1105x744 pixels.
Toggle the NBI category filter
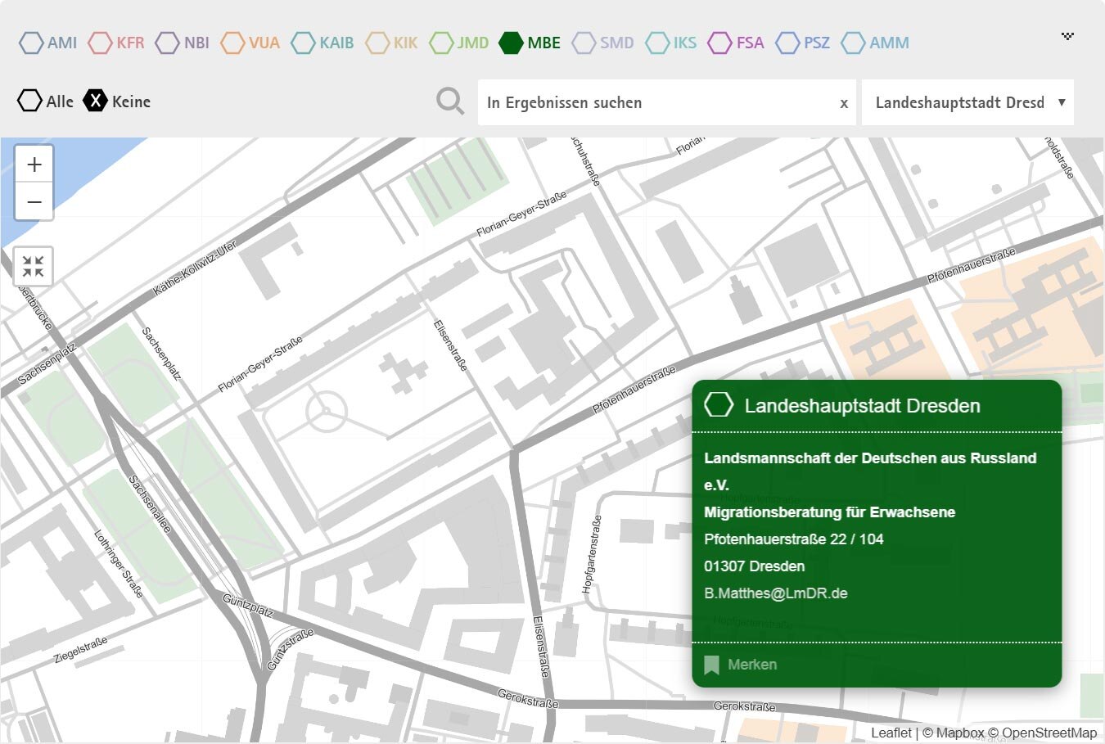tap(183, 43)
